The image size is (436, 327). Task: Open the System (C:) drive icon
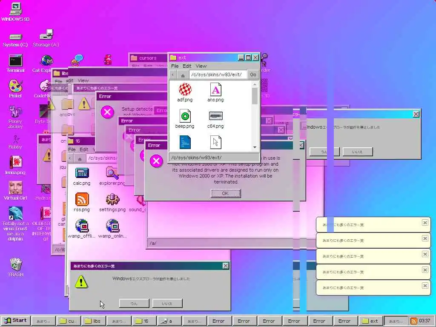coord(15,40)
